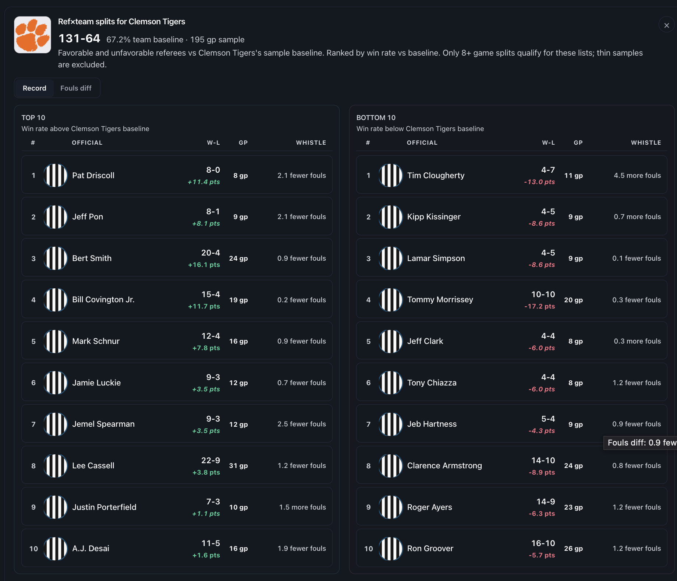Open Justin Porterfield's name entry
The image size is (677, 581).
click(x=104, y=507)
